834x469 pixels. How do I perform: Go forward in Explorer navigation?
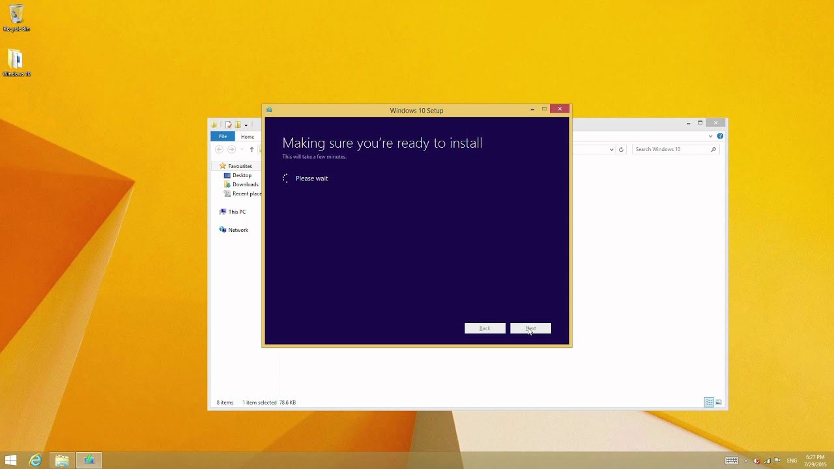point(231,149)
